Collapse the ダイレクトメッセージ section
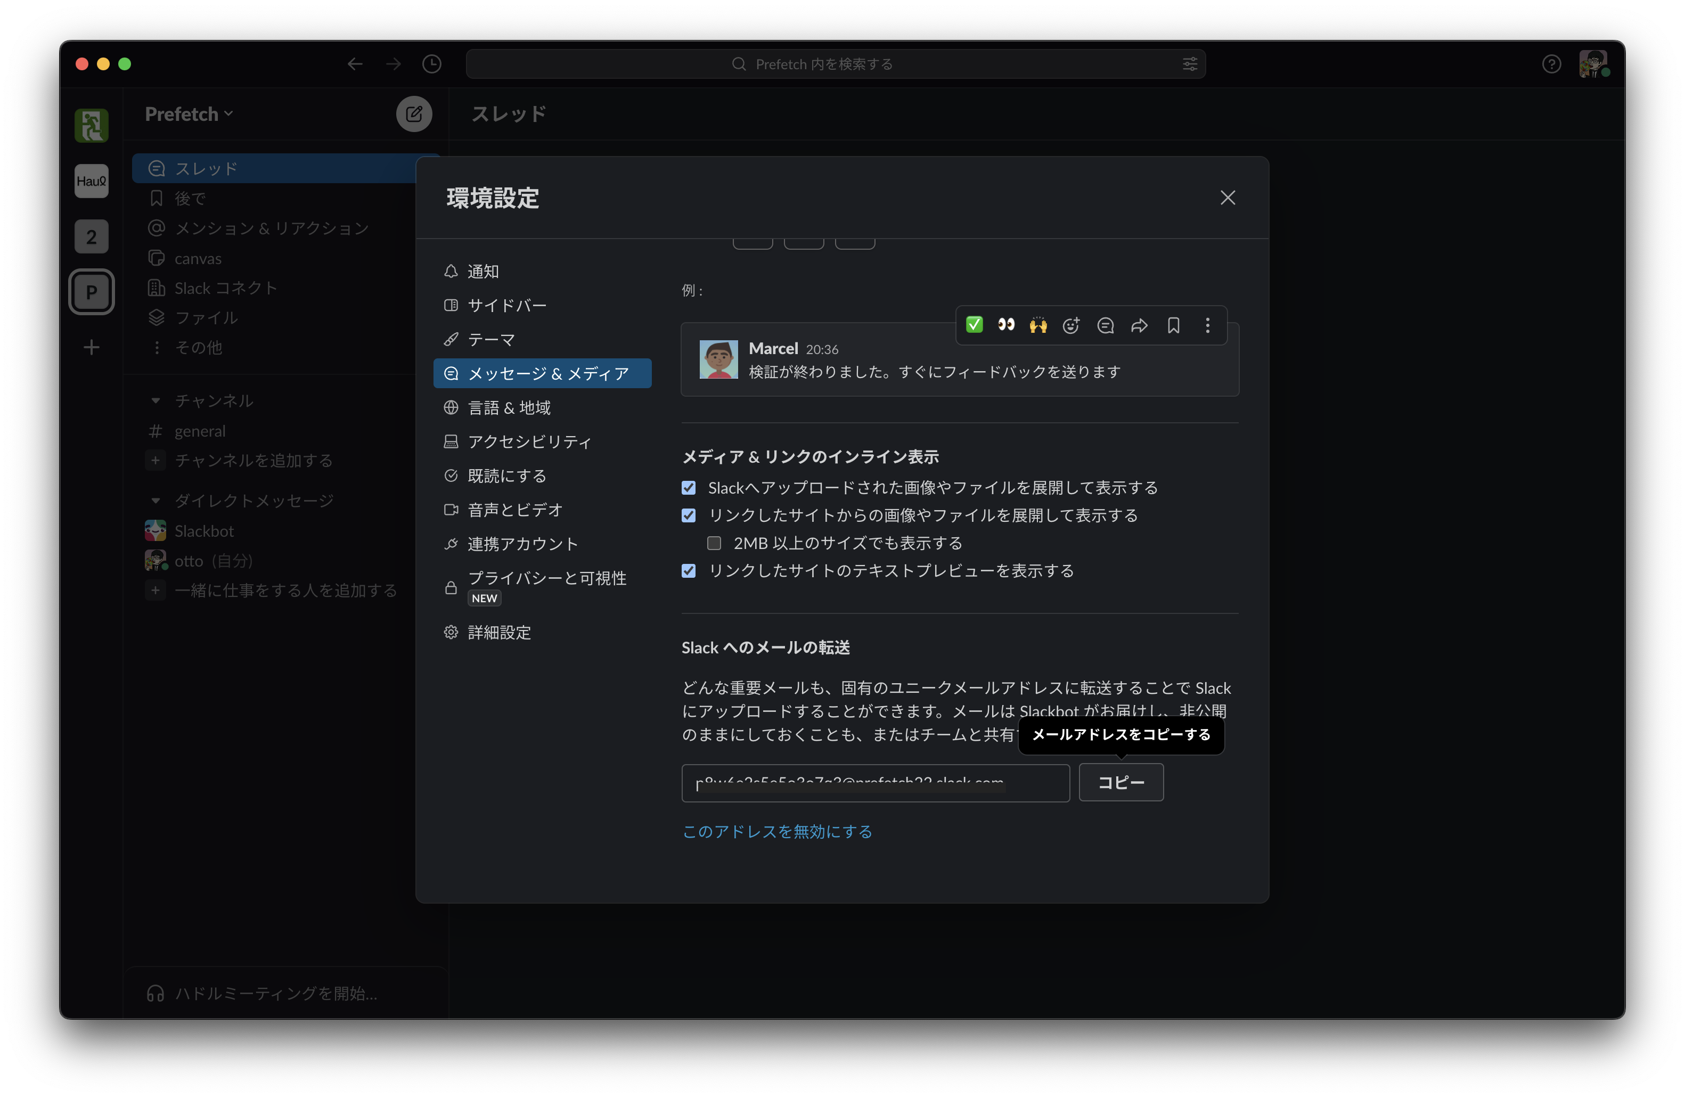 [155, 501]
